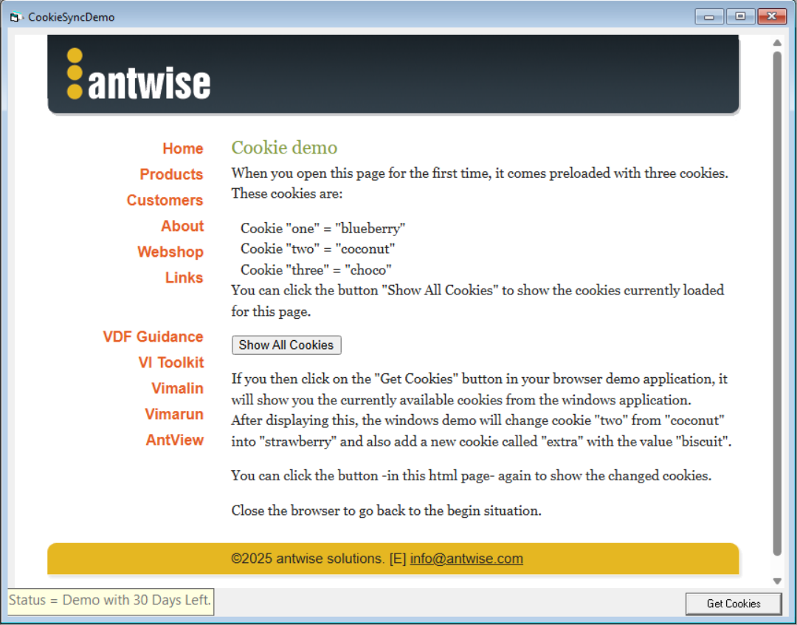Go to the Products page link
This screenshot has height=625, width=797.
tap(171, 174)
